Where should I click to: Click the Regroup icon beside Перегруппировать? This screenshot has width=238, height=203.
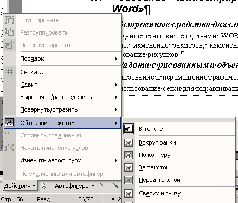[x=10, y=45]
